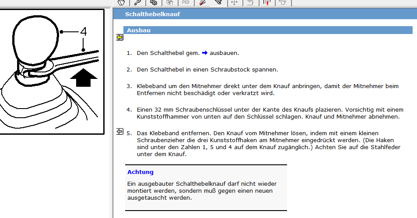Select step 3 text about Klebeband
417x218 pixels.
268,89
